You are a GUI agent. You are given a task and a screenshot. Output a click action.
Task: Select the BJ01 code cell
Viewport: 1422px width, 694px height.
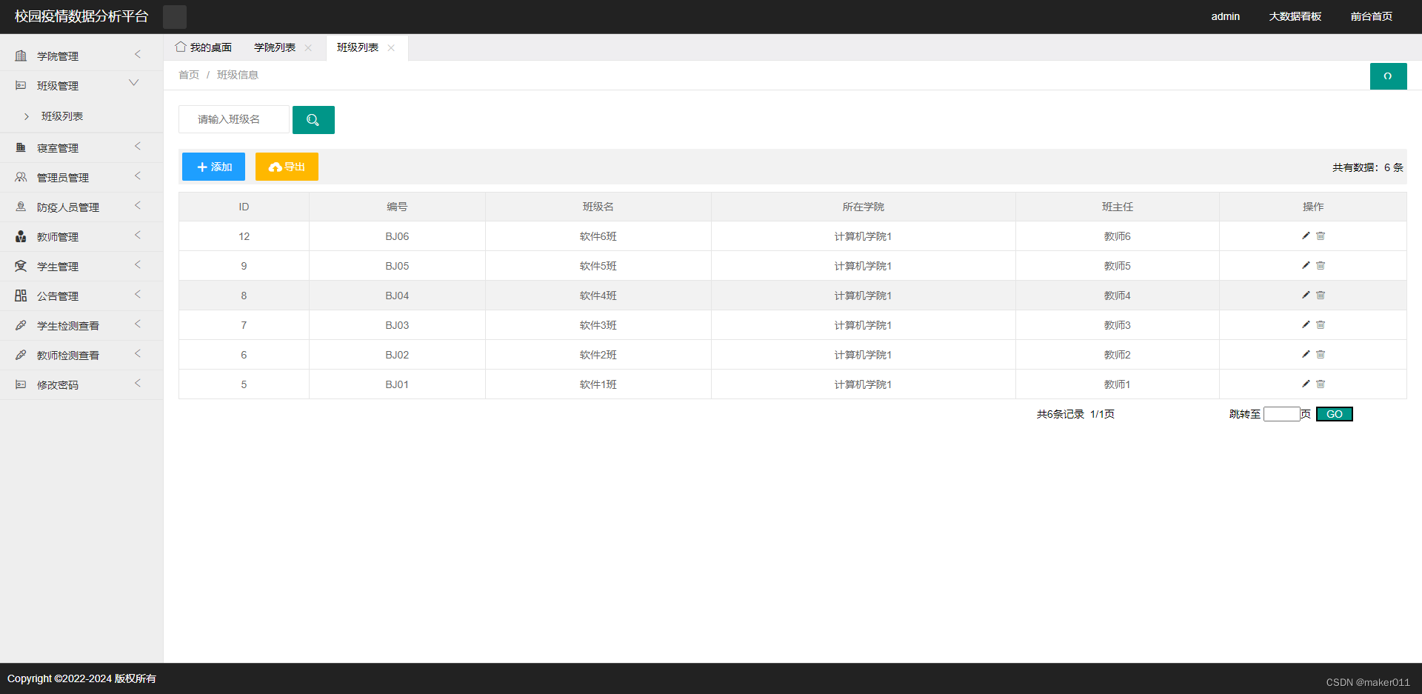pos(397,384)
